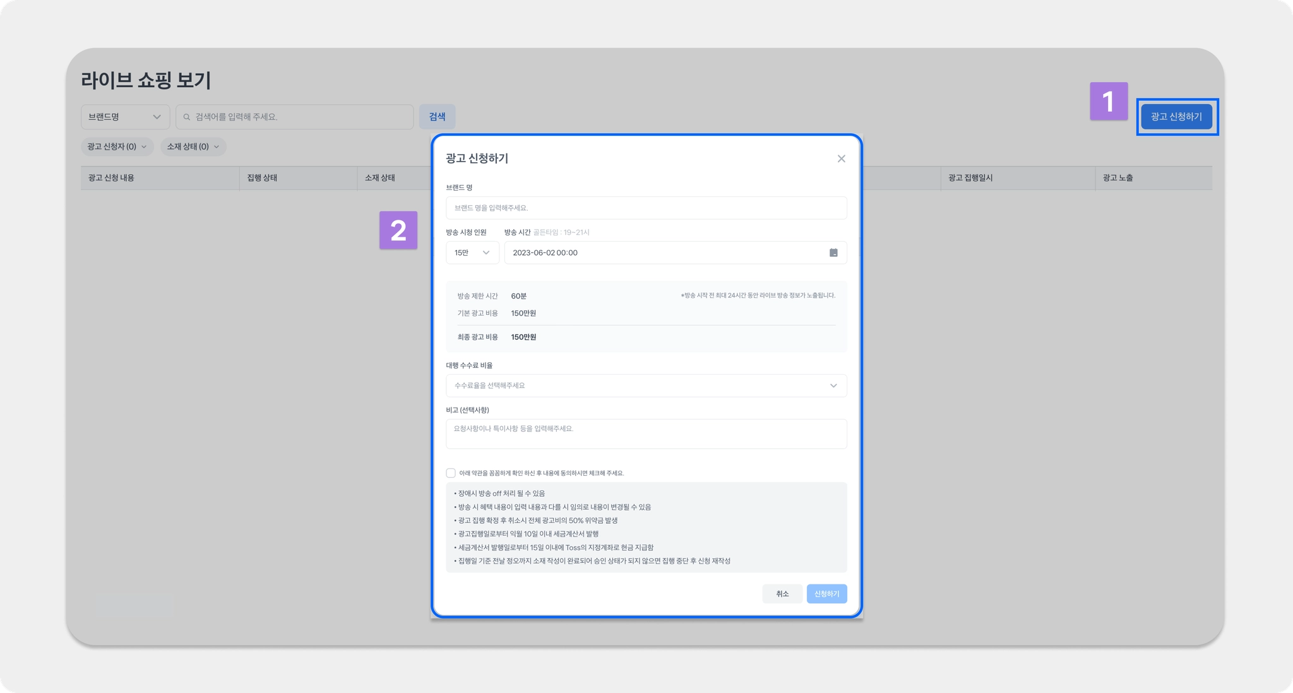Click the 비고 (선택사항) text area
Screen dimensions: 1293x693
click(646, 434)
